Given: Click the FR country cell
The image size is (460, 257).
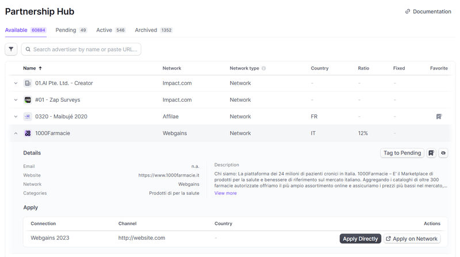Looking at the screenshot, I should pos(314,117).
